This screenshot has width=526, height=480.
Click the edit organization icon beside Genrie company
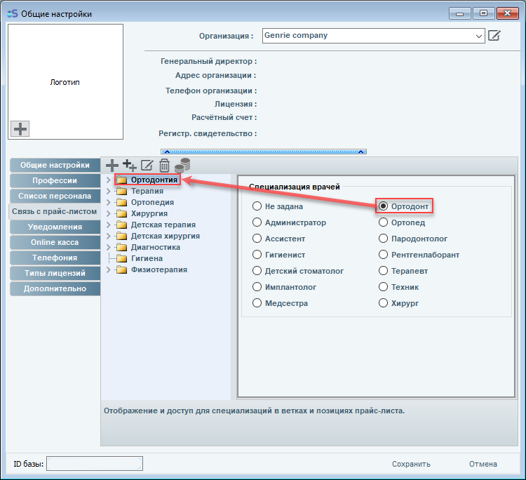click(494, 36)
